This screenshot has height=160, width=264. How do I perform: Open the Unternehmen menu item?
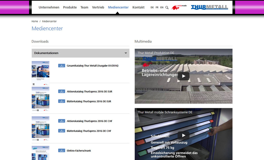[49, 7]
